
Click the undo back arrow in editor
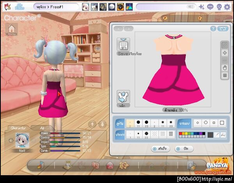click(119, 28)
